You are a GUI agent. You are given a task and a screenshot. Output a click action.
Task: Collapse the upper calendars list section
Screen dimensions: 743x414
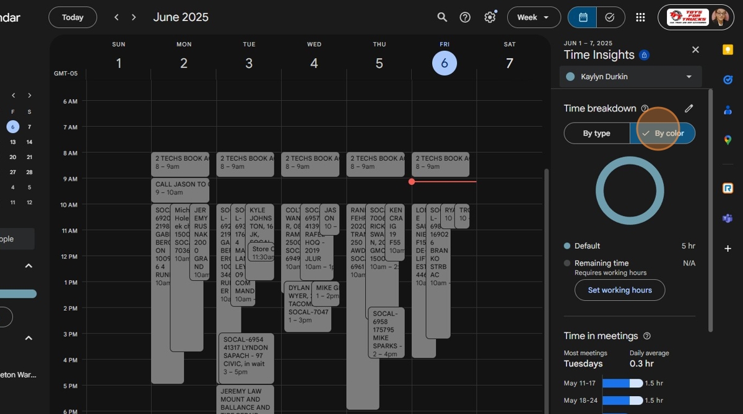(28, 265)
